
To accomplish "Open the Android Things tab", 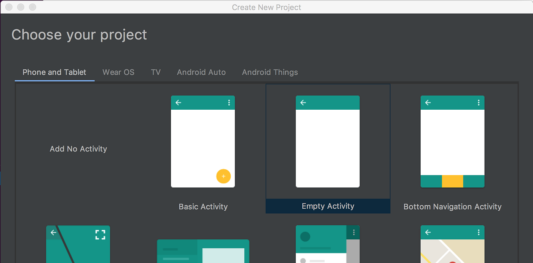I will pos(270,72).
